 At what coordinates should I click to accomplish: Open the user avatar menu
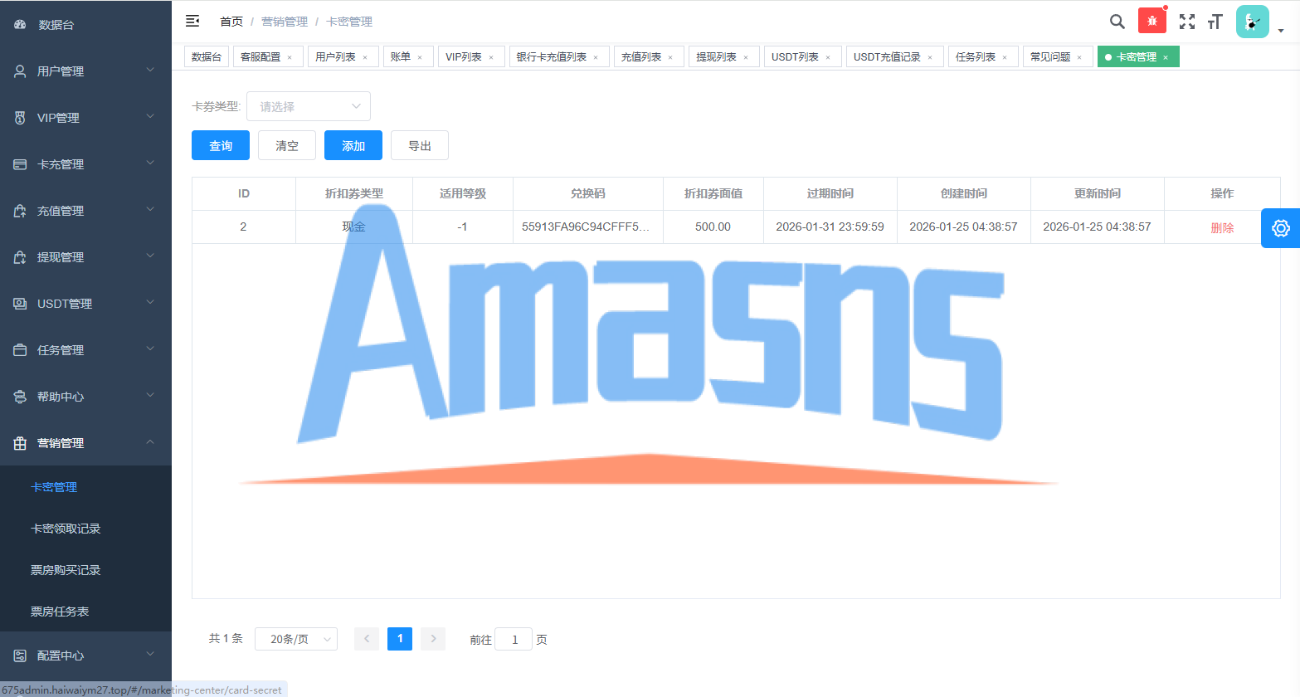point(1253,22)
